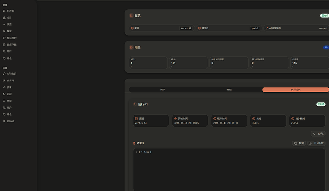The image size is (329, 191).
Task: Open 用户 under the 管理 section
Action: click(7, 51)
